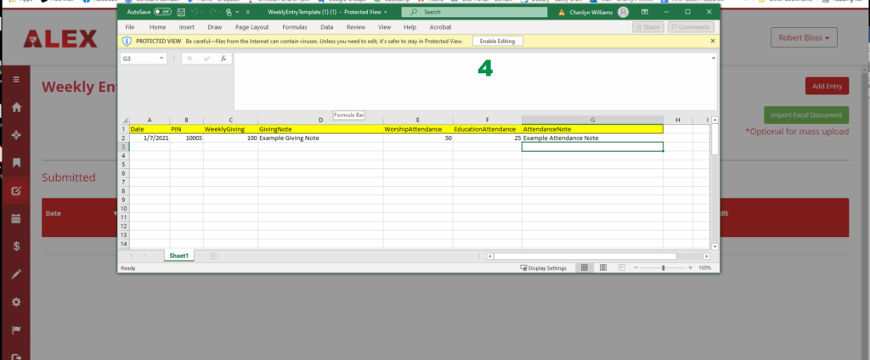Open the Insert ribbon tab
Image resolution: width=870 pixels, height=360 pixels.
coord(186,27)
